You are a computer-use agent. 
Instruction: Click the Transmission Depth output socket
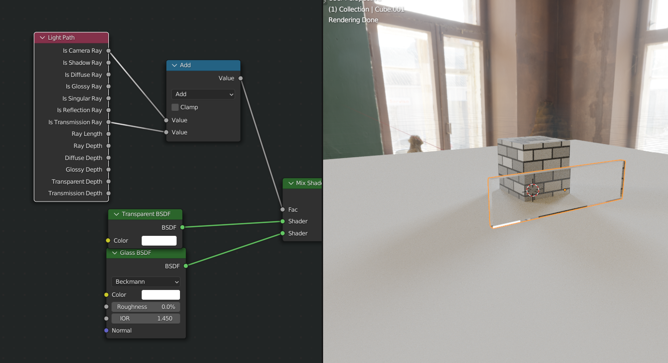click(108, 193)
